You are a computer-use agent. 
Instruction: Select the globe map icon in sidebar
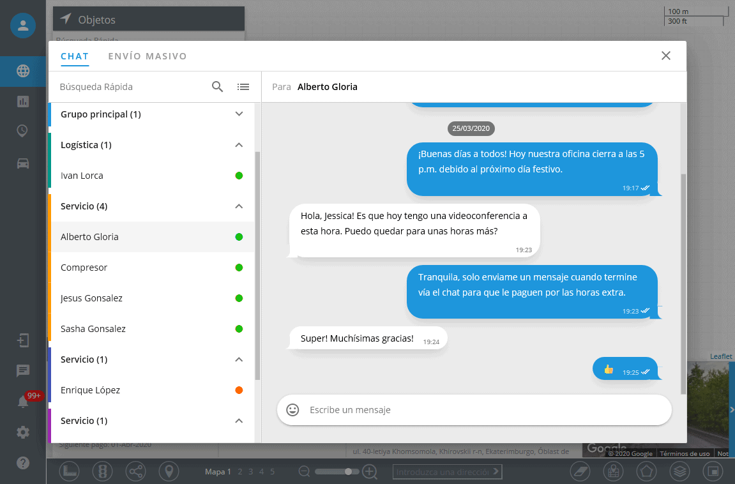pos(23,71)
